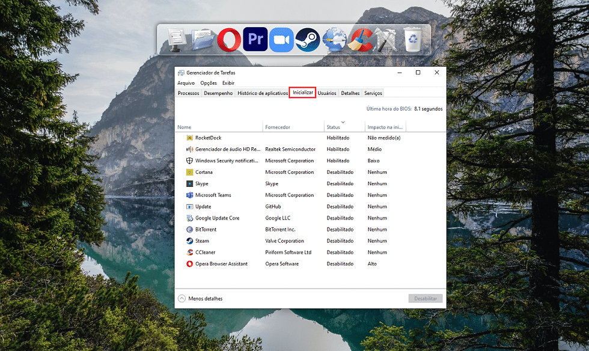Image resolution: width=589 pixels, height=351 pixels.
Task: Click the RocketDock row icon
Action: pyautogui.click(x=190, y=138)
